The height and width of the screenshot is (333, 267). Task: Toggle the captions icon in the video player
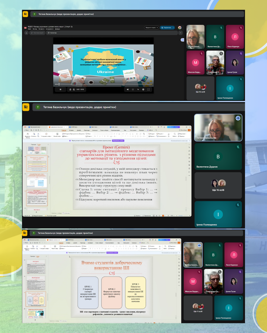133,89
